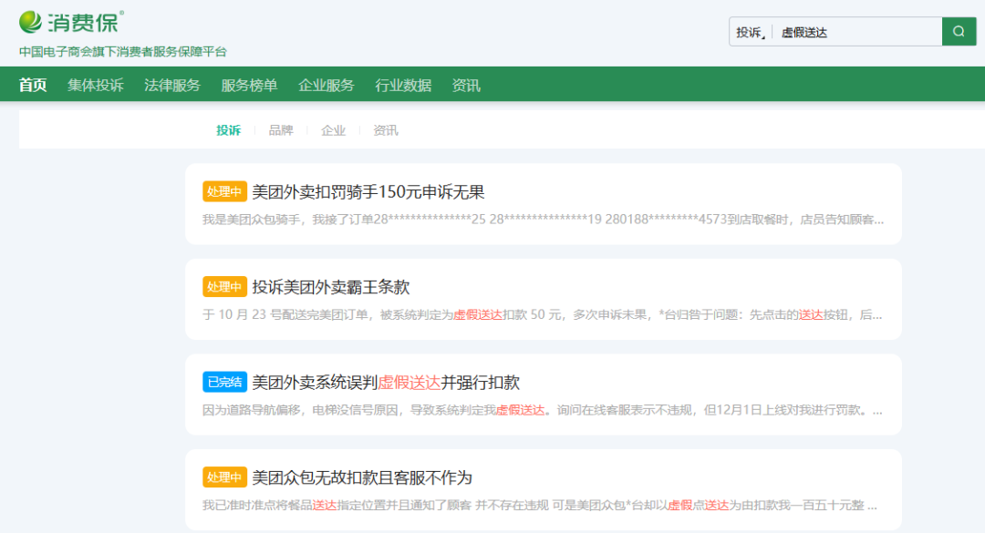Click the 消费保 logo icon
The width and height of the screenshot is (985, 533).
point(32,21)
